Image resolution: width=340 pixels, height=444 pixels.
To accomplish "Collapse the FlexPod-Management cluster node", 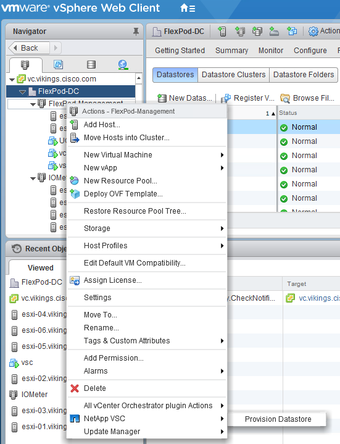I will tap(33, 104).
